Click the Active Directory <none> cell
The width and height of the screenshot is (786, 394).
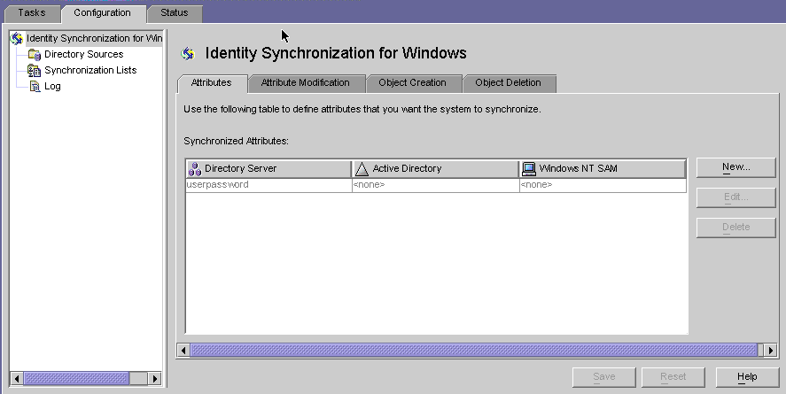click(436, 185)
